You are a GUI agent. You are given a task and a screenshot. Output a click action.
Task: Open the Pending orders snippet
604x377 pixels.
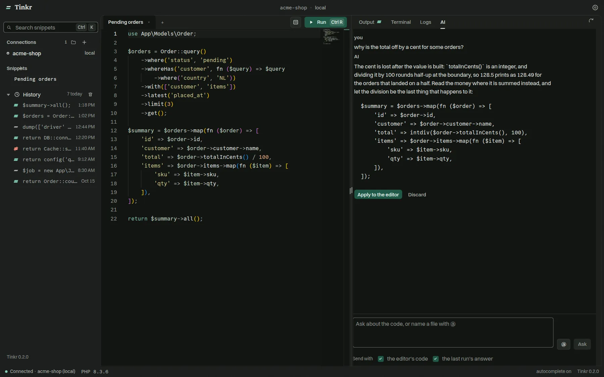(x=35, y=79)
